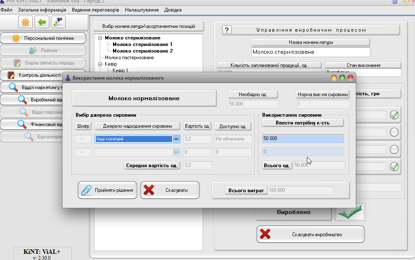This screenshot has width=415, height=260.
Task: Select Молоко пастеризоване in tree
Action: (x=129, y=58)
